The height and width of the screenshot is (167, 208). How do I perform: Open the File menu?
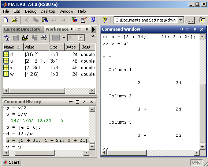coord(6,12)
